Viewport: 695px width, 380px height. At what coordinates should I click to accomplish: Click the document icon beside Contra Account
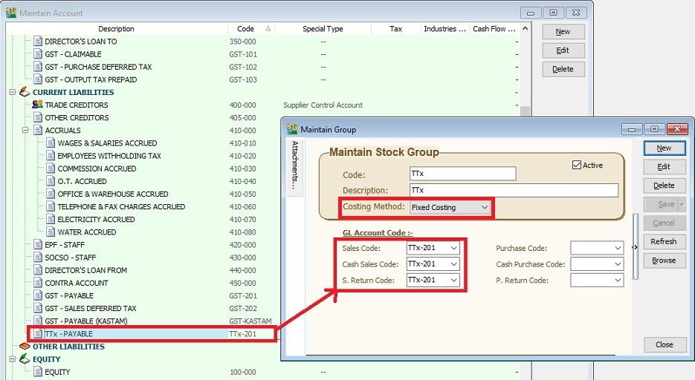pyautogui.click(x=38, y=283)
